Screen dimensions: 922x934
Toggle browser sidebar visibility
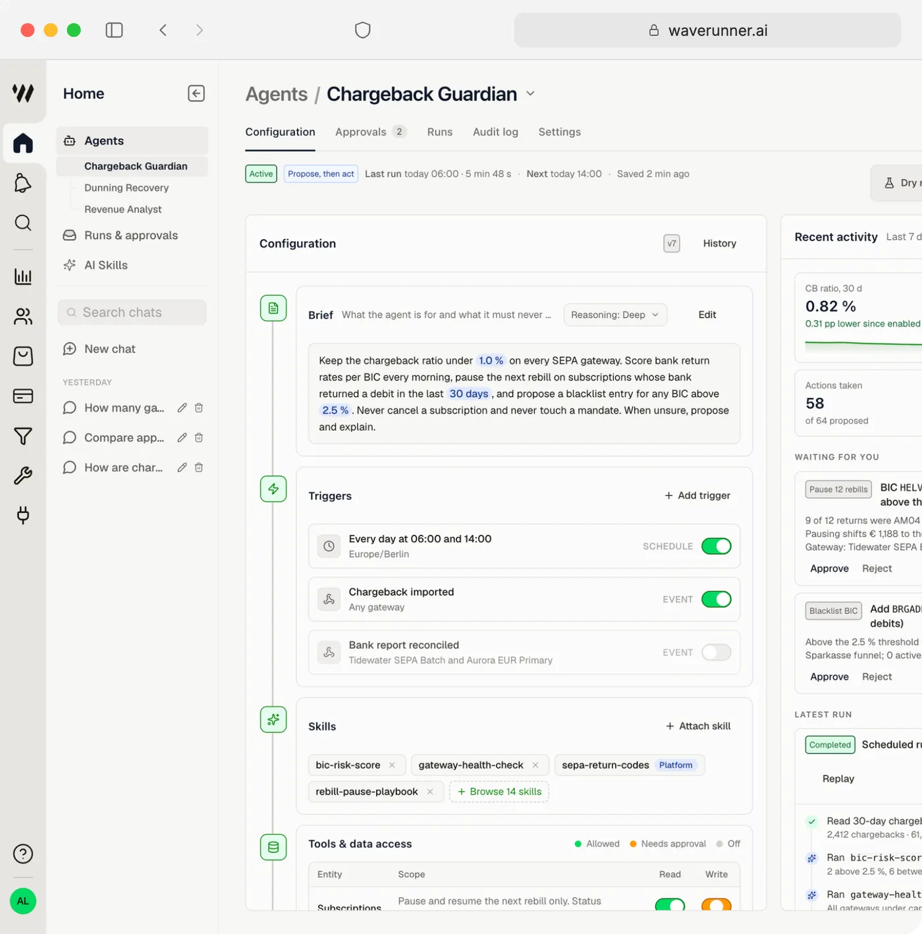coord(114,30)
